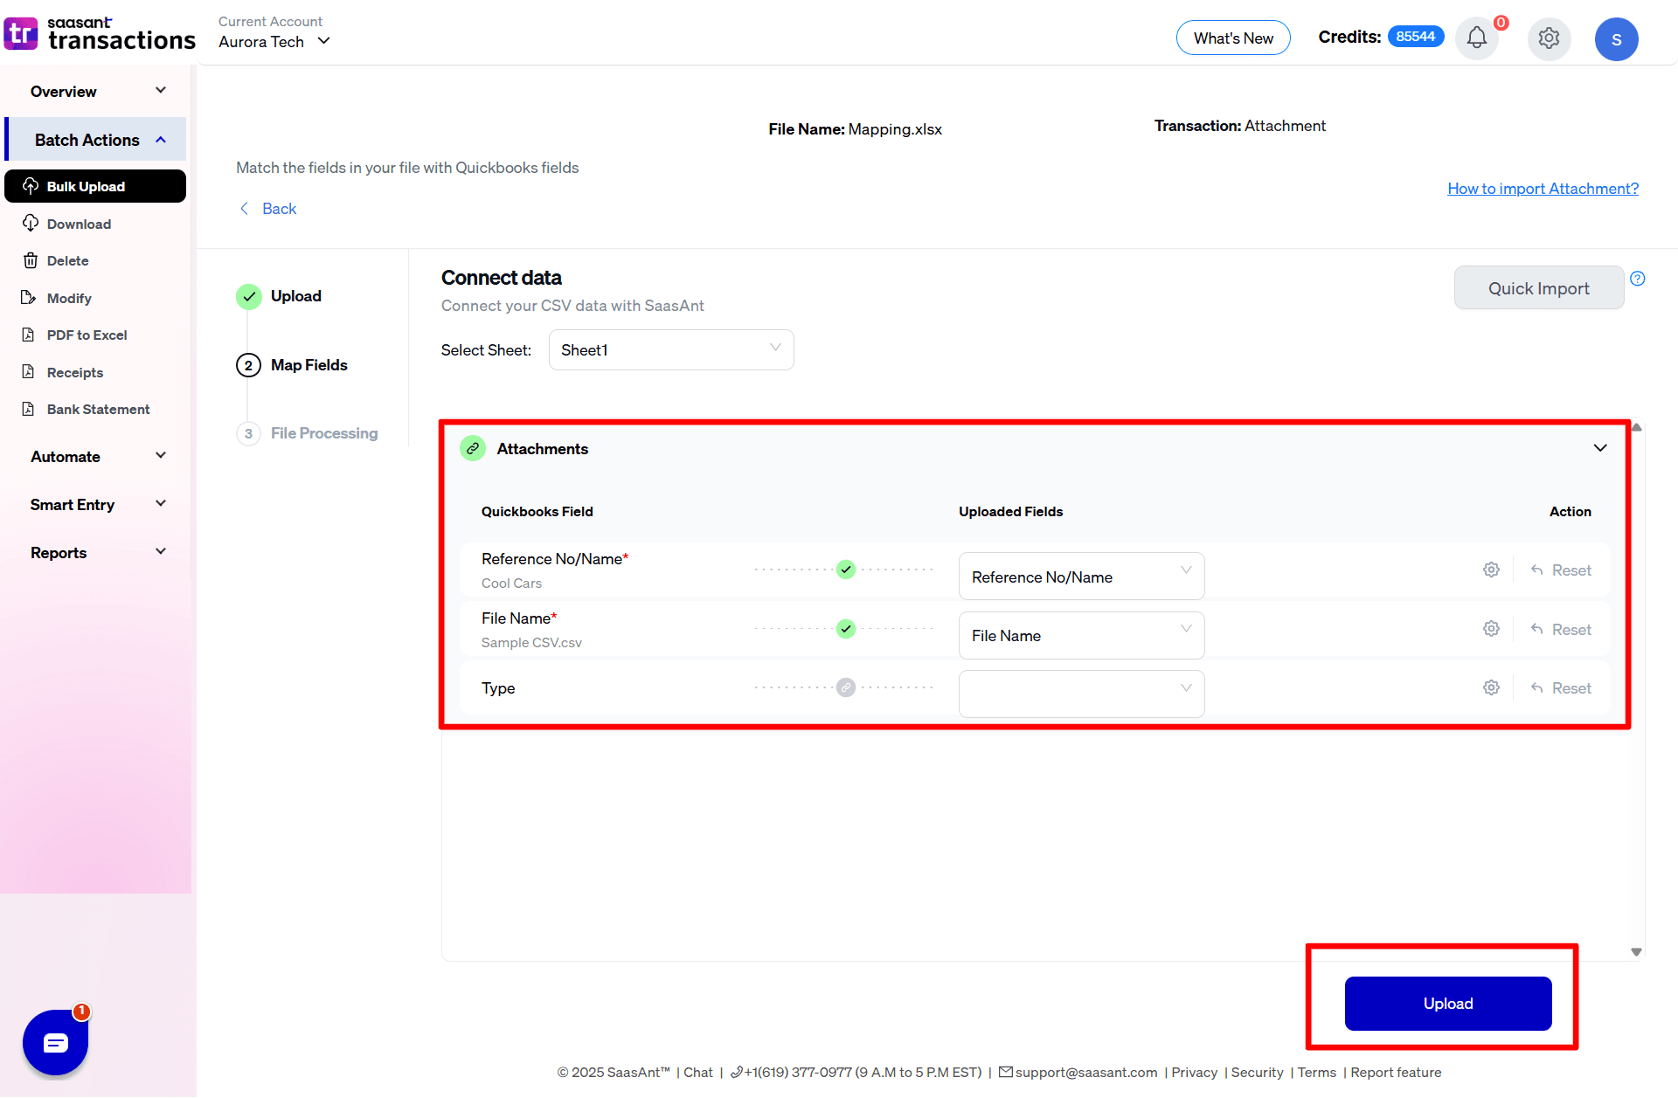
Task: Open the Terms footer link
Action: tap(1316, 1072)
